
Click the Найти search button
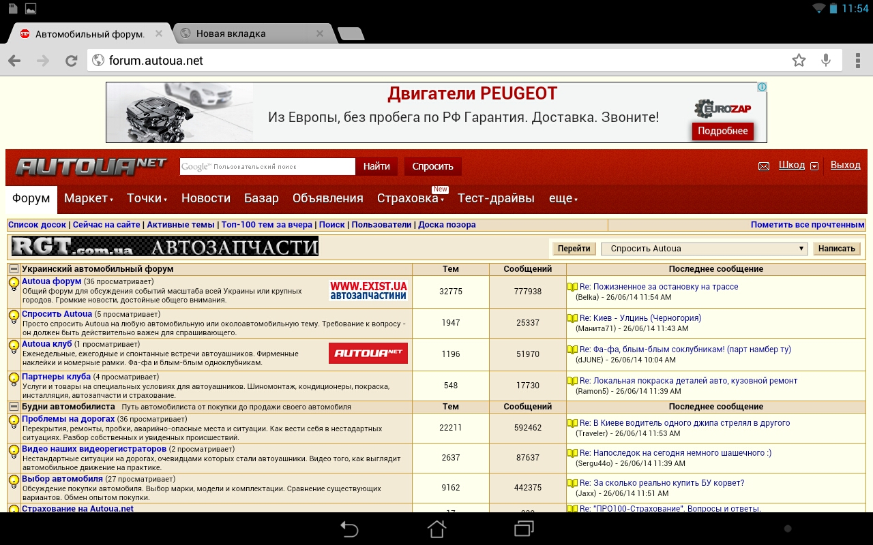[x=376, y=166]
